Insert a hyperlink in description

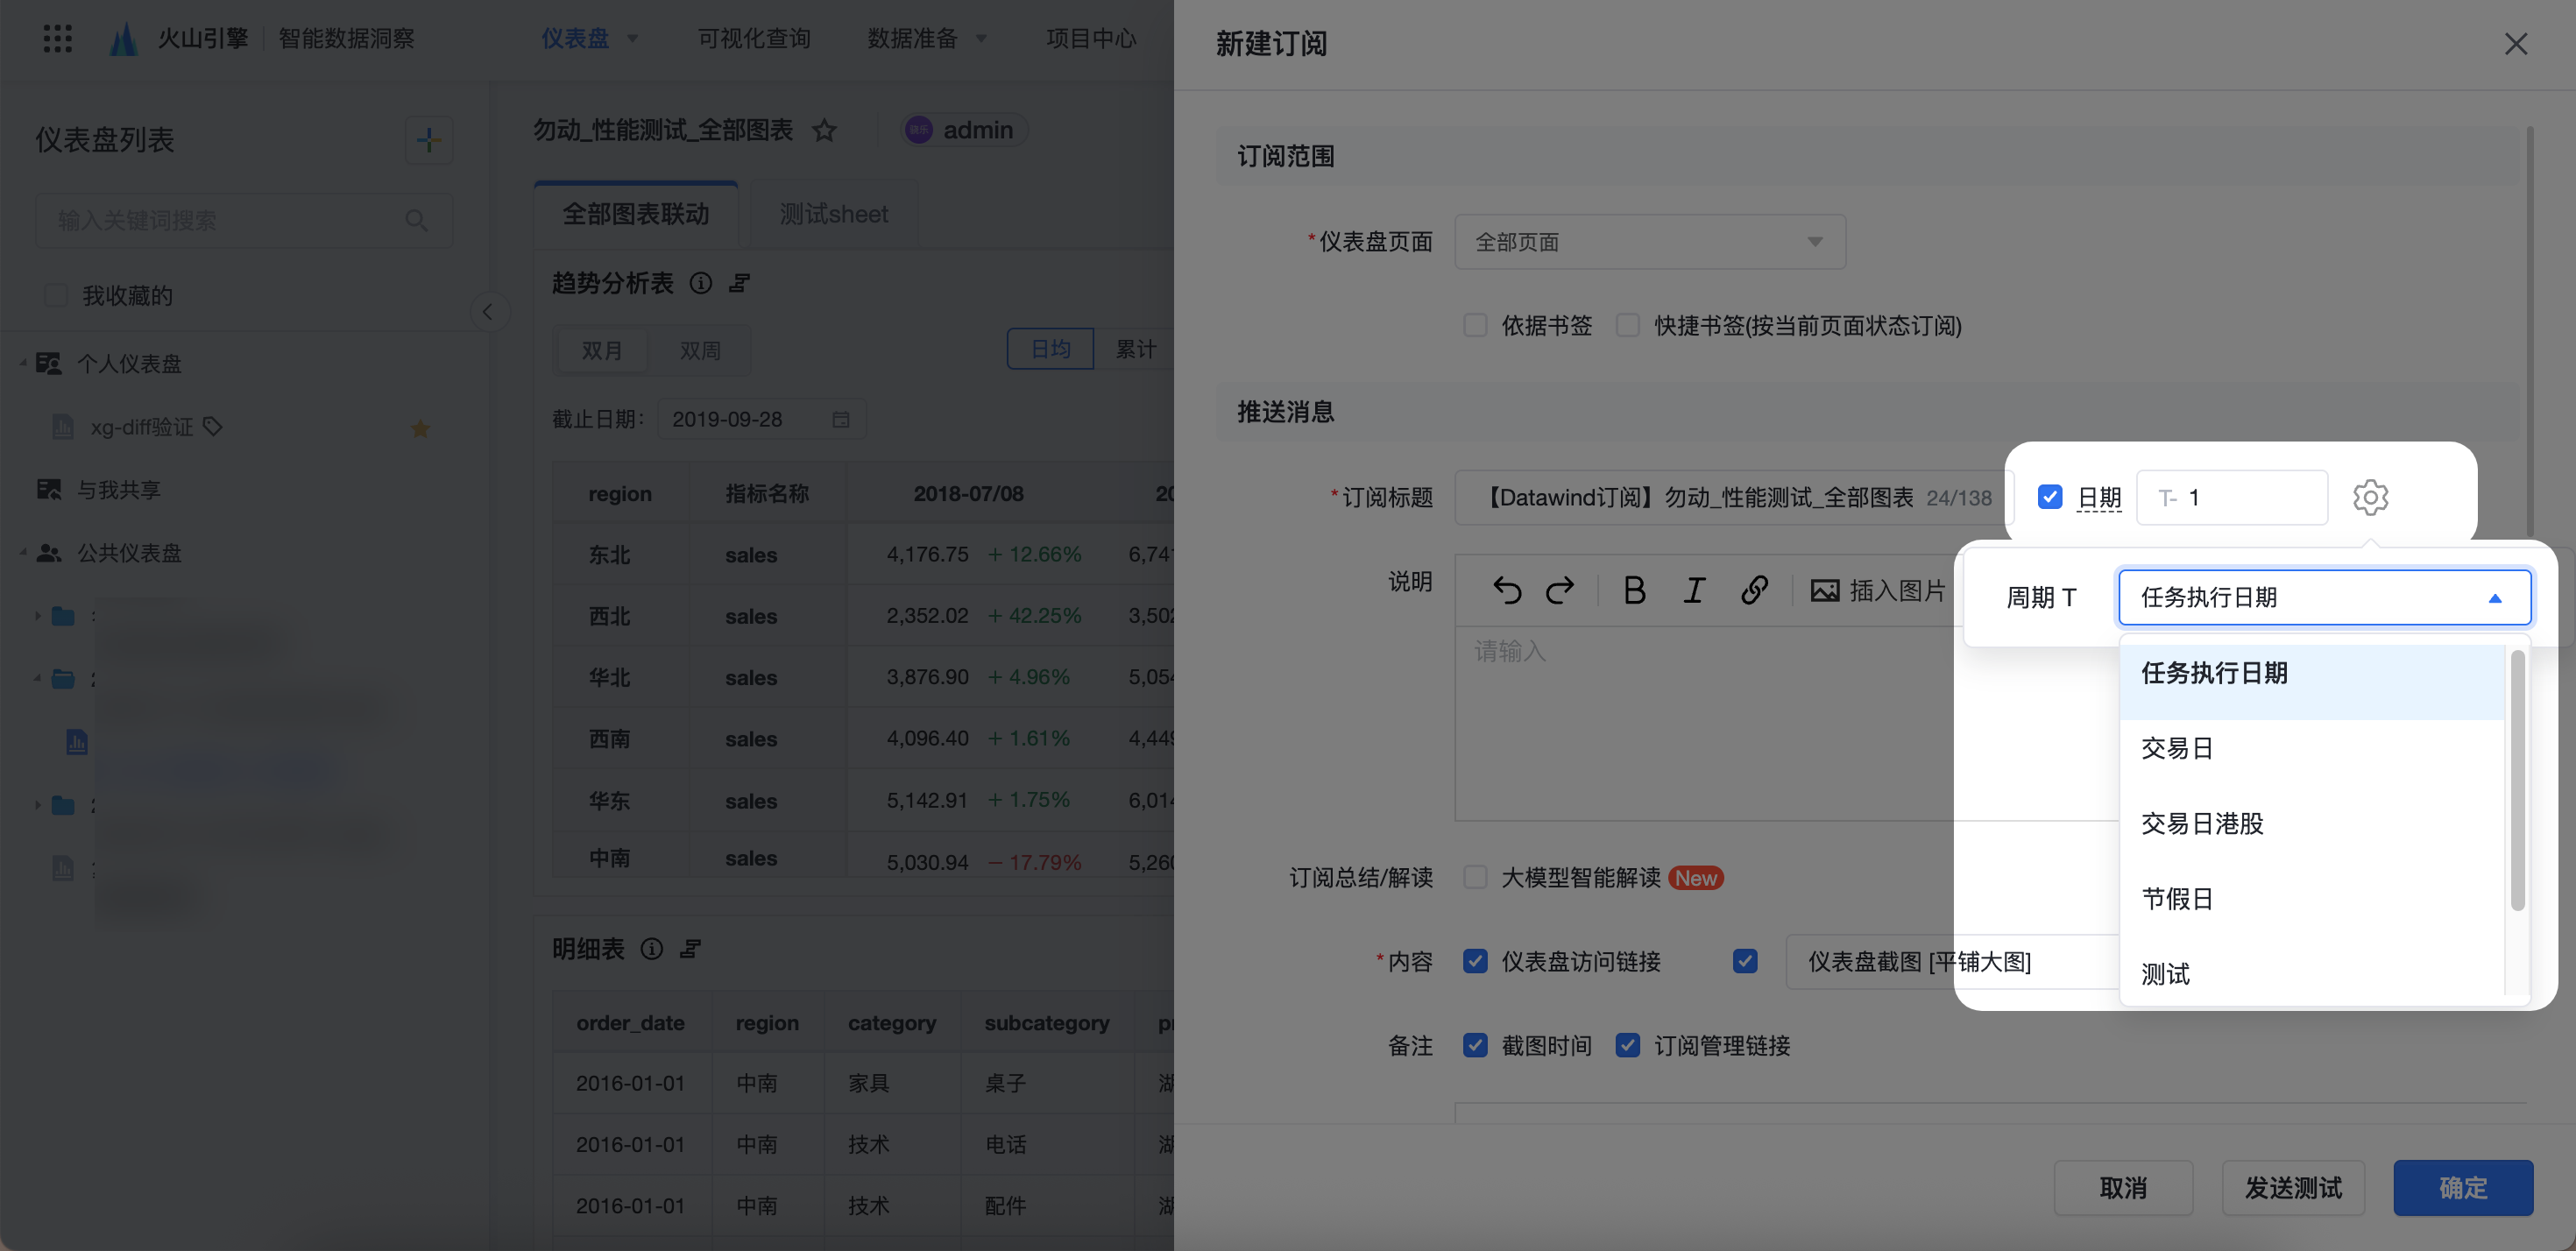(x=1754, y=590)
